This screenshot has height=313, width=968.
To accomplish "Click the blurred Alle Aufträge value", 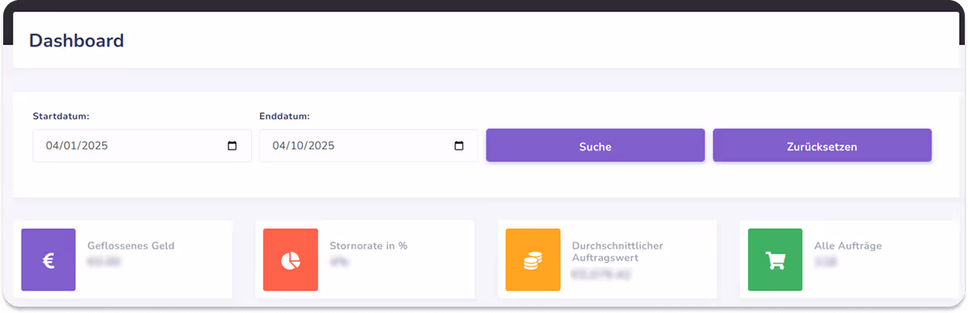I will pyautogui.click(x=825, y=262).
